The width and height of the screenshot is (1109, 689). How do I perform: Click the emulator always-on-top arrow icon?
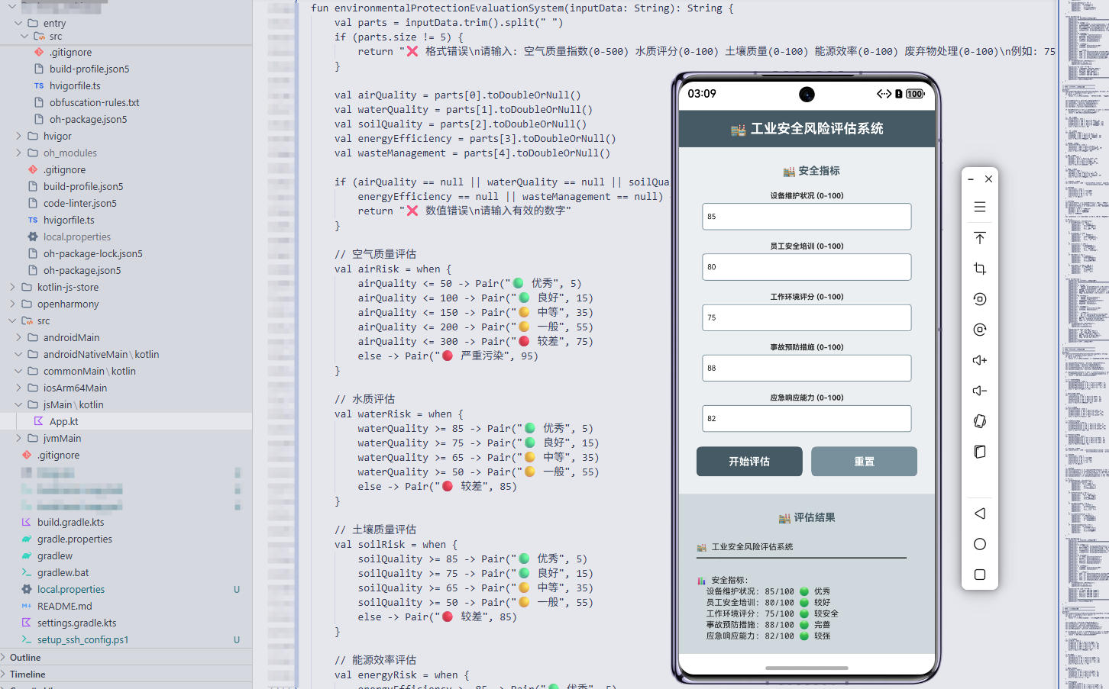(x=980, y=238)
